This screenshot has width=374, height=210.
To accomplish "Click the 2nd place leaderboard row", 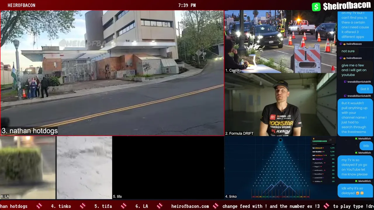I will click(x=323, y=152).
